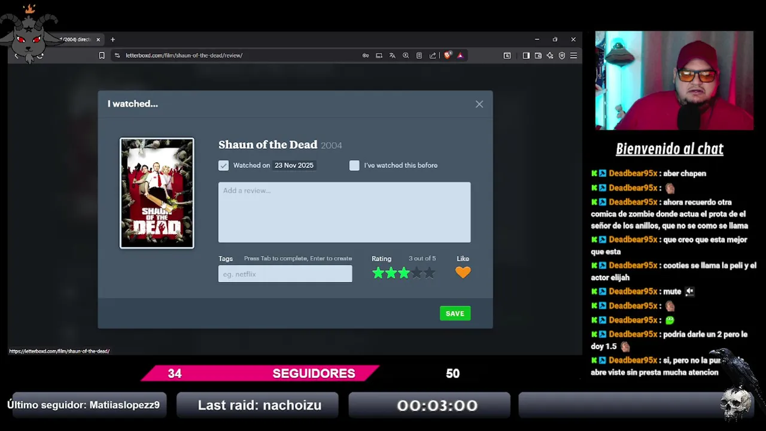Click the SEGUIDORES progress bar

[260, 374]
